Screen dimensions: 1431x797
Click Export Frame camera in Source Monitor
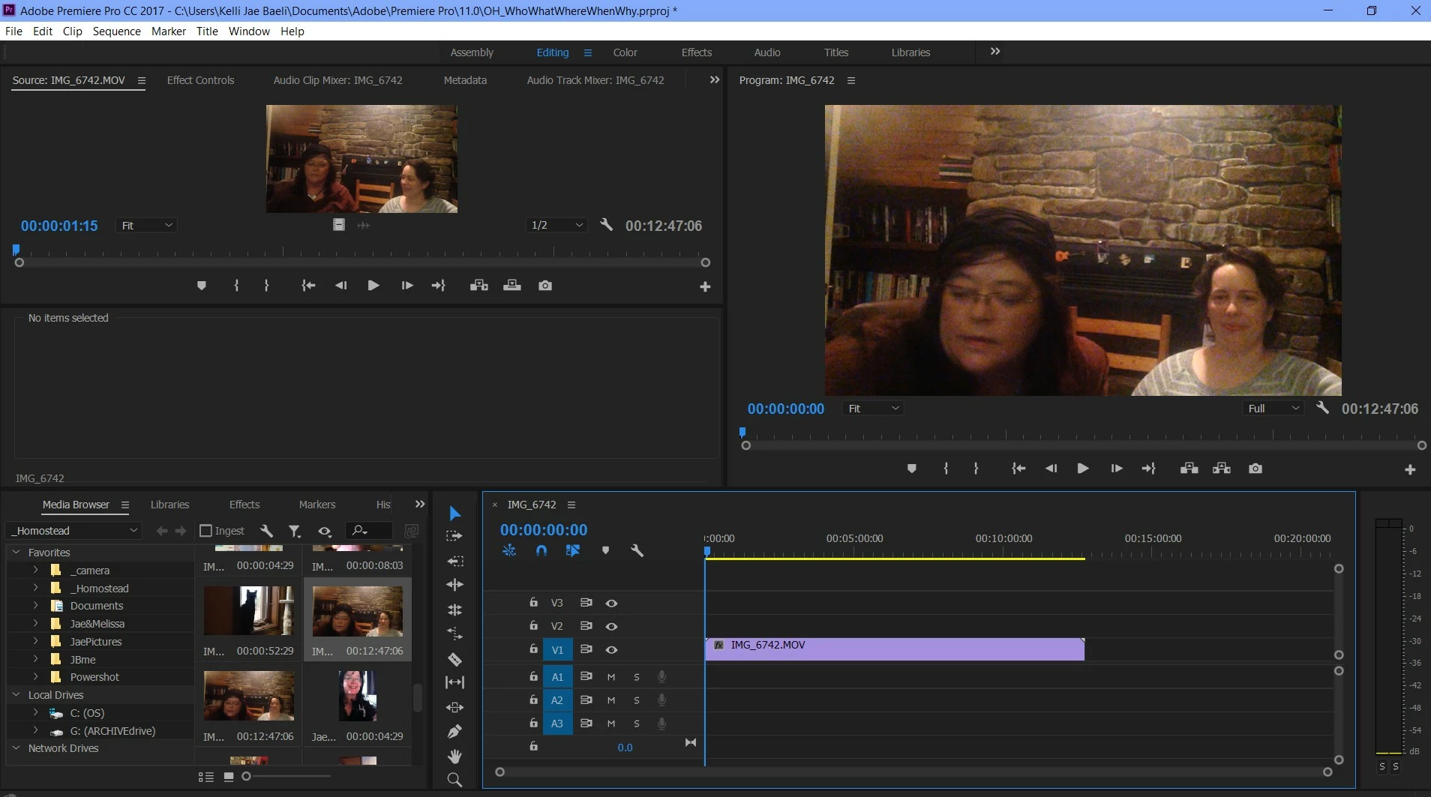pos(545,286)
